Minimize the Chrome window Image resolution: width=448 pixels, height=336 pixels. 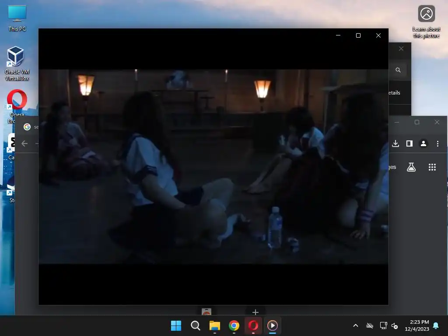(x=397, y=122)
